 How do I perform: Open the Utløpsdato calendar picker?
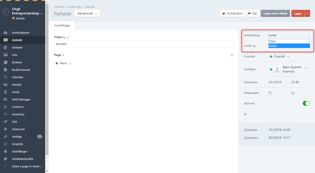pos(270,93)
